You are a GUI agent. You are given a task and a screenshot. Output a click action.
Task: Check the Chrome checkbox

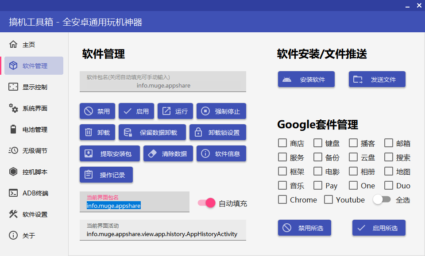point(282,200)
